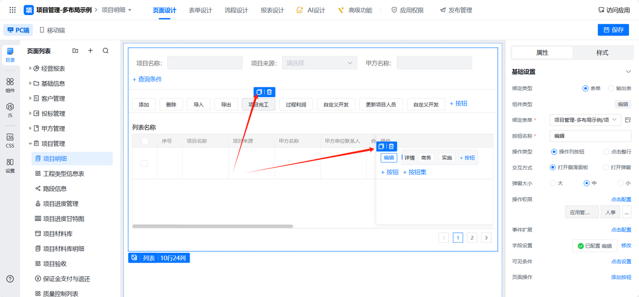Click the search icon in page list

105,51
